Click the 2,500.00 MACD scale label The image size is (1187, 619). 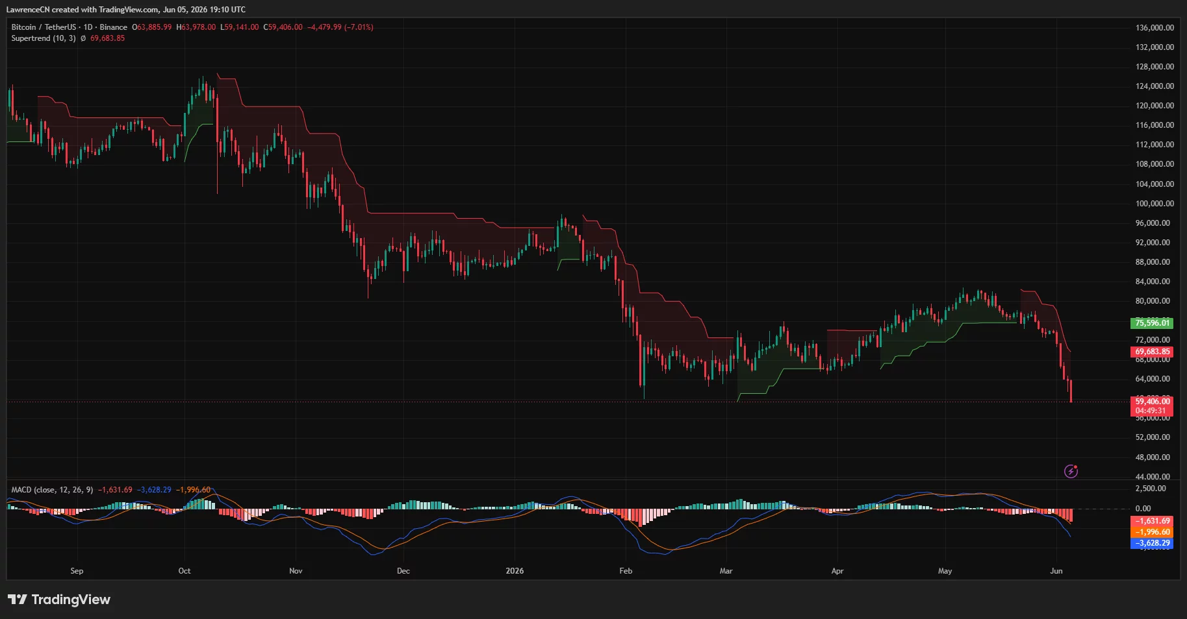[1151, 489]
